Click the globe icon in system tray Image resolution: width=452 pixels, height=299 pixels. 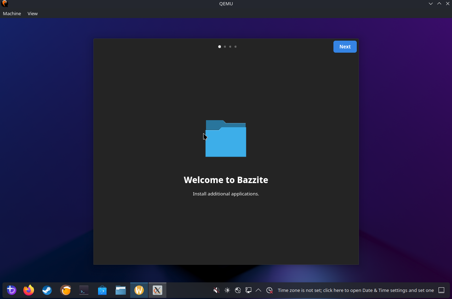pos(238,290)
